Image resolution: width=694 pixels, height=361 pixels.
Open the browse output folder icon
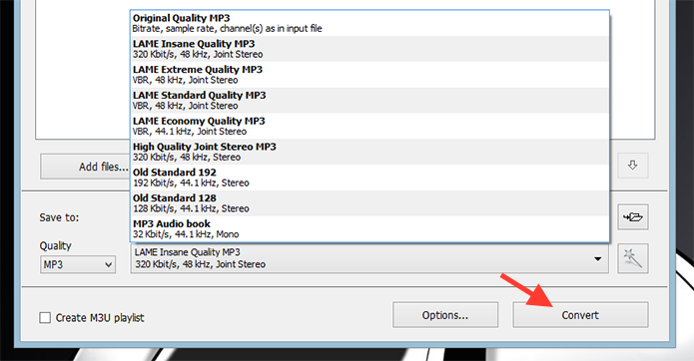click(x=633, y=217)
